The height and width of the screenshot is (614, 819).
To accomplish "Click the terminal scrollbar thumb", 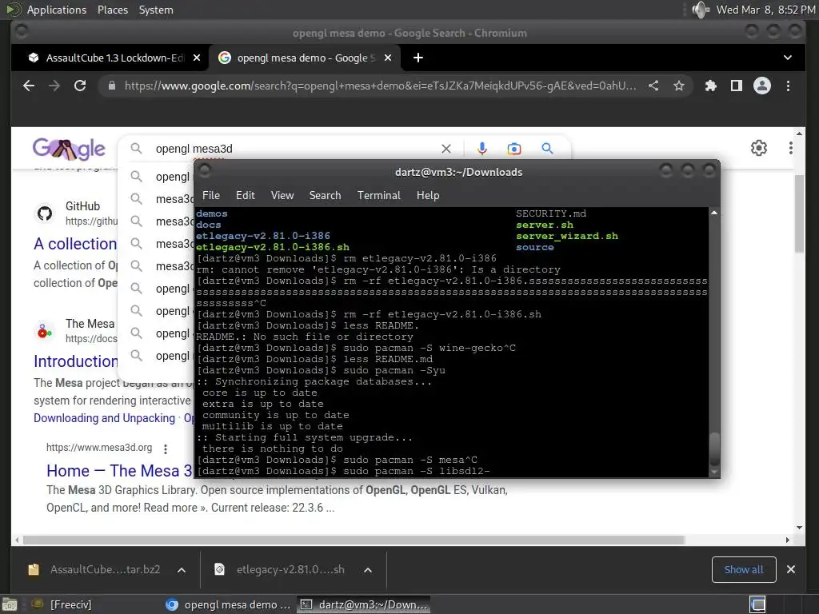I will point(714,449).
